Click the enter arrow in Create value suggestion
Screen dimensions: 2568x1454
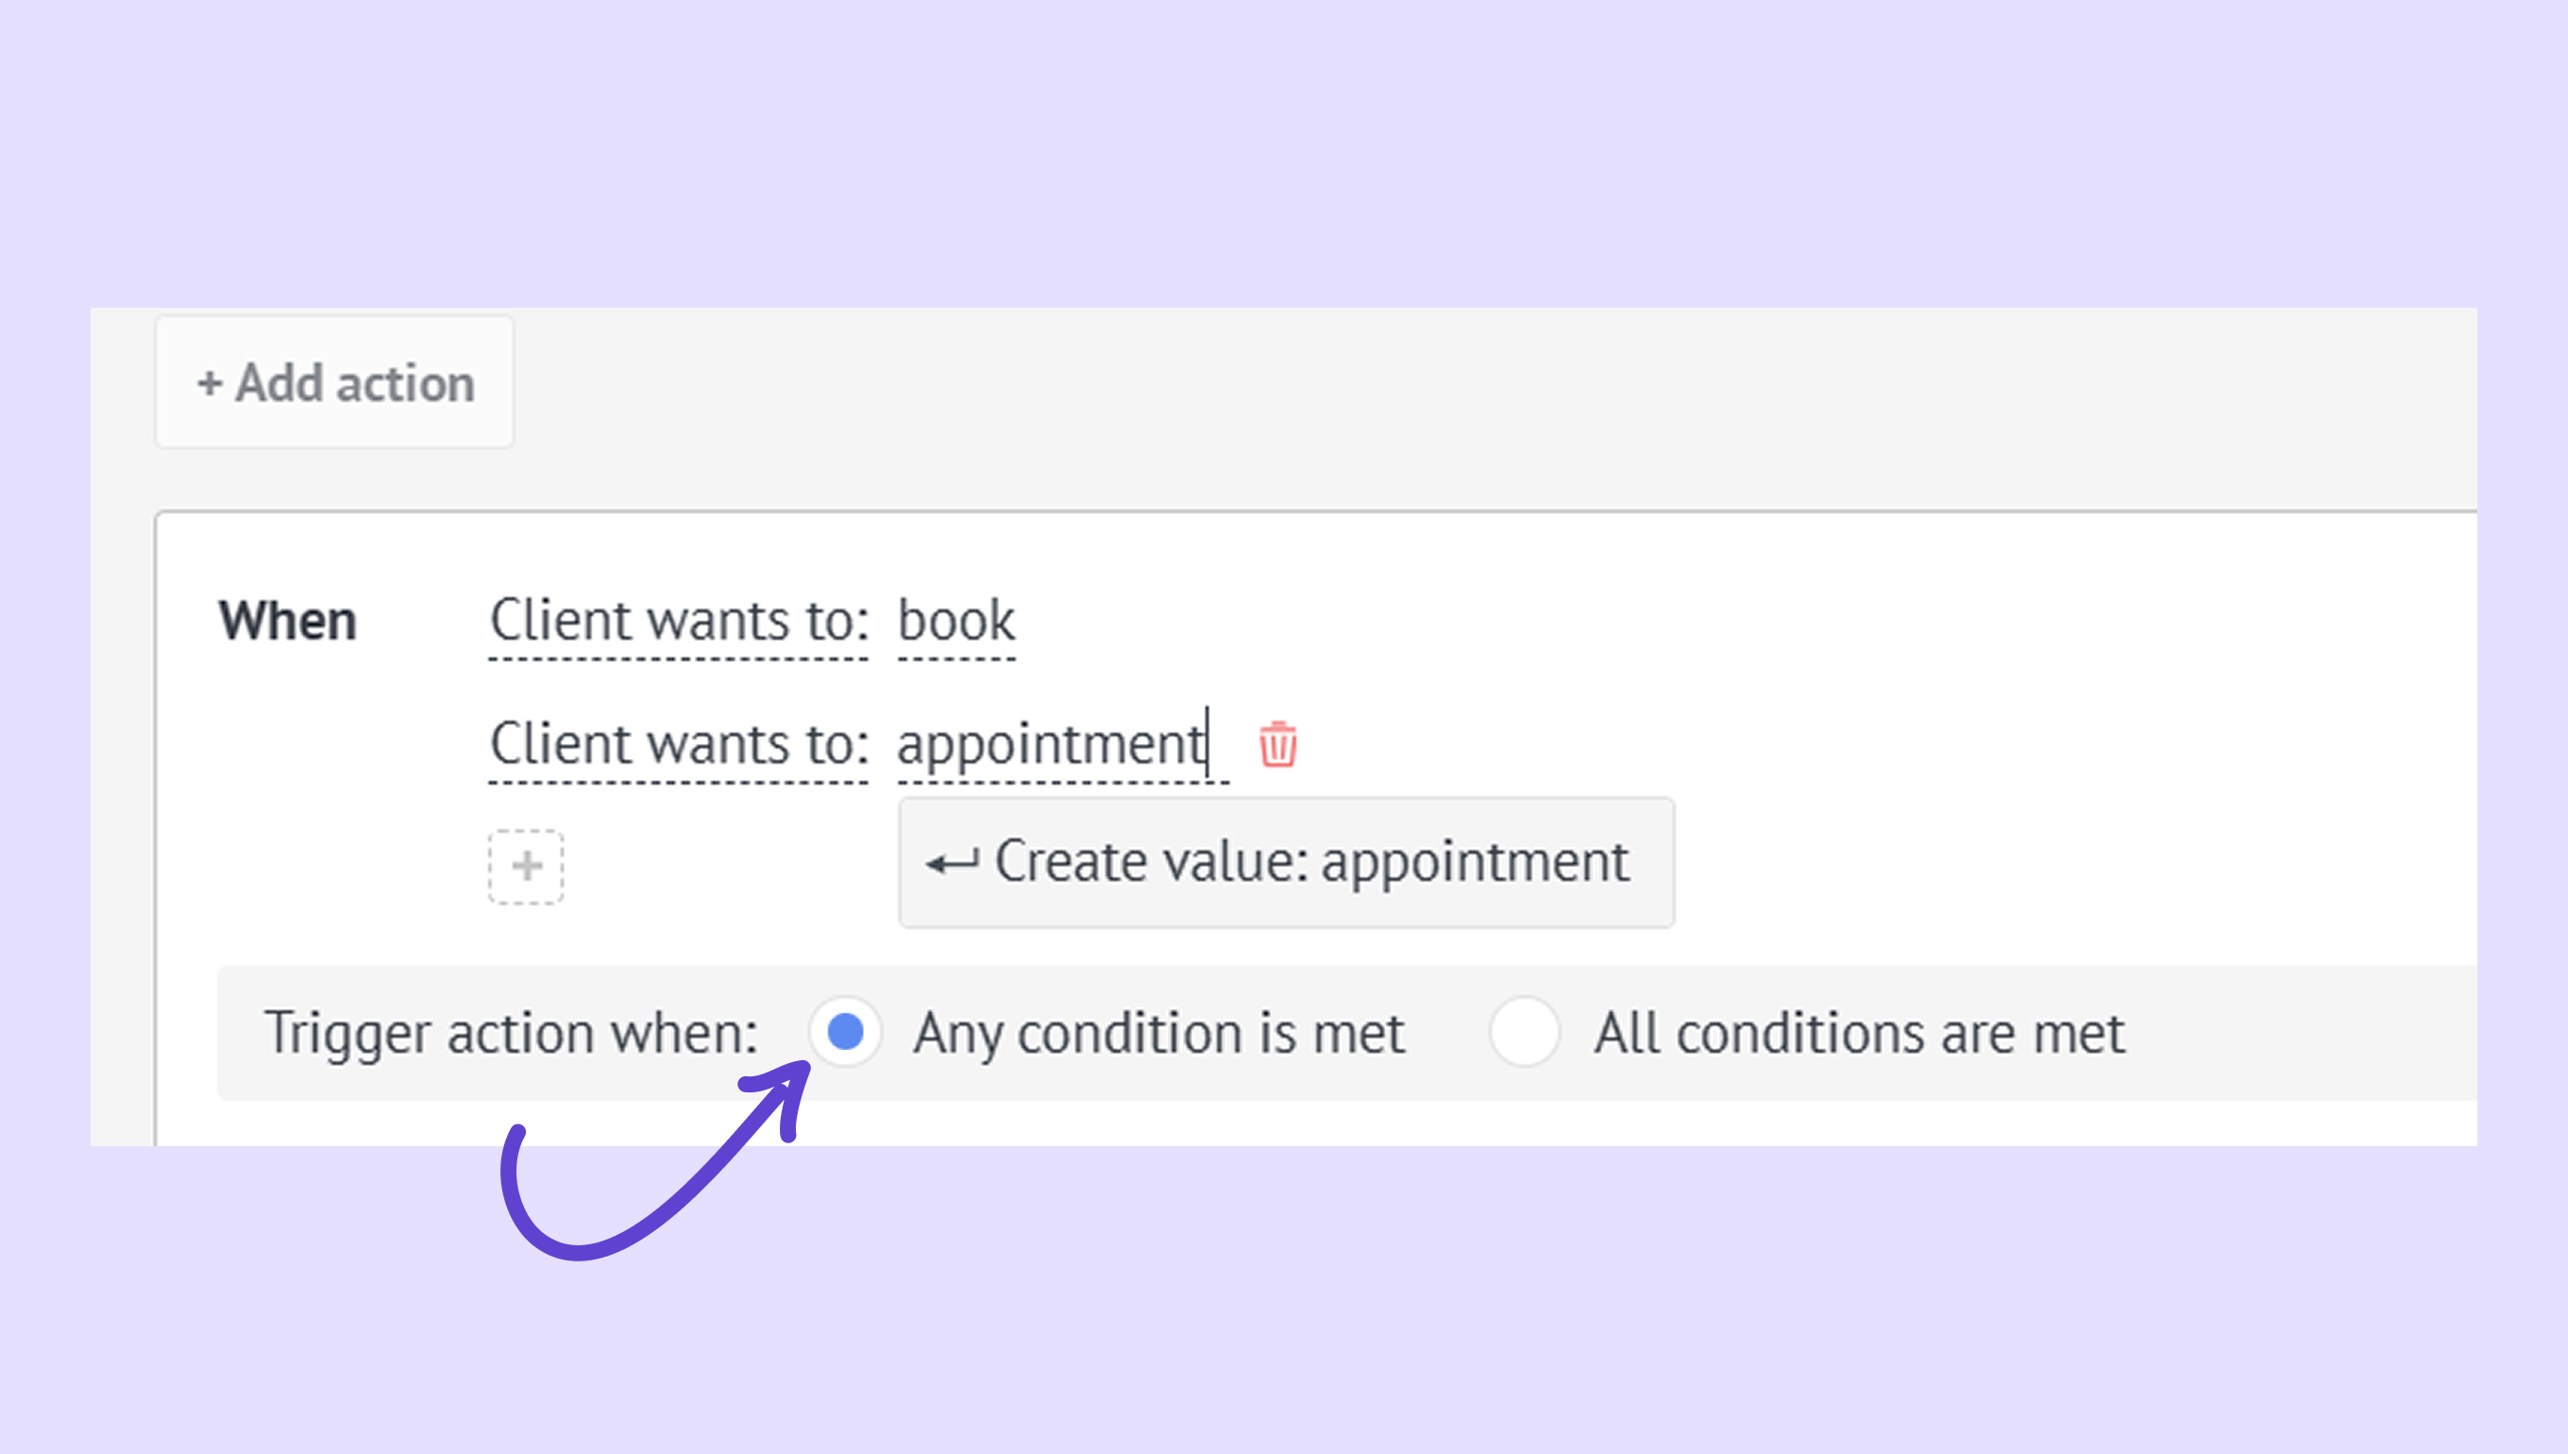[x=952, y=863]
